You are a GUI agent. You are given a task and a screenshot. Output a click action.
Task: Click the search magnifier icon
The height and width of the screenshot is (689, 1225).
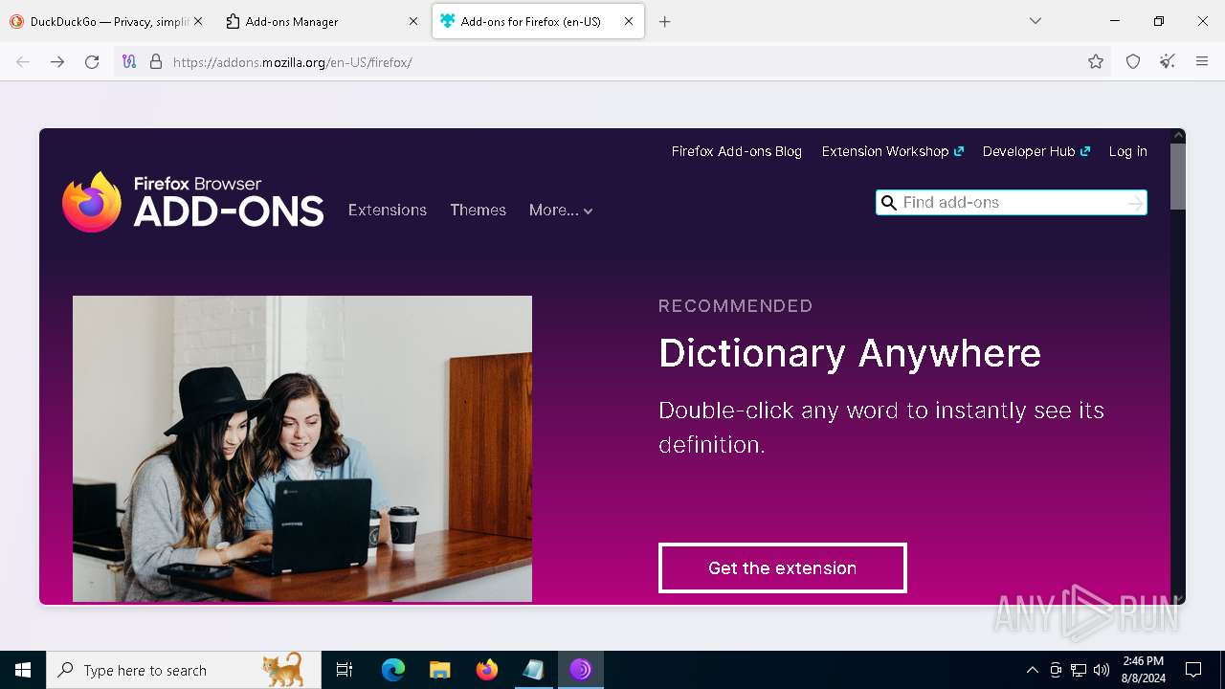tap(889, 203)
